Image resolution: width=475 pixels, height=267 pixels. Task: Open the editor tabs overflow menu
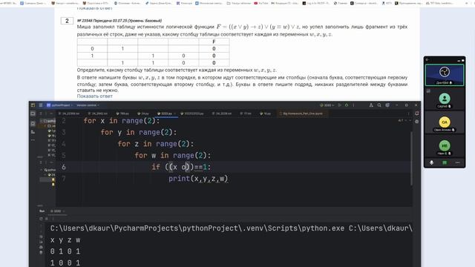[x=409, y=113]
